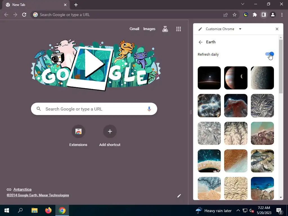Open the notification center icon

(x=279, y=210)
